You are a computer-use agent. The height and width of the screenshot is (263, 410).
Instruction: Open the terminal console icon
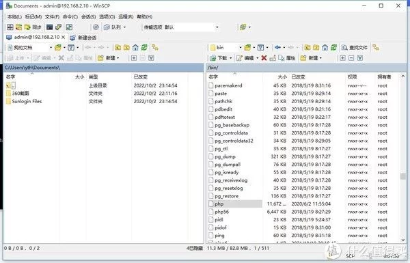point(49,27)
